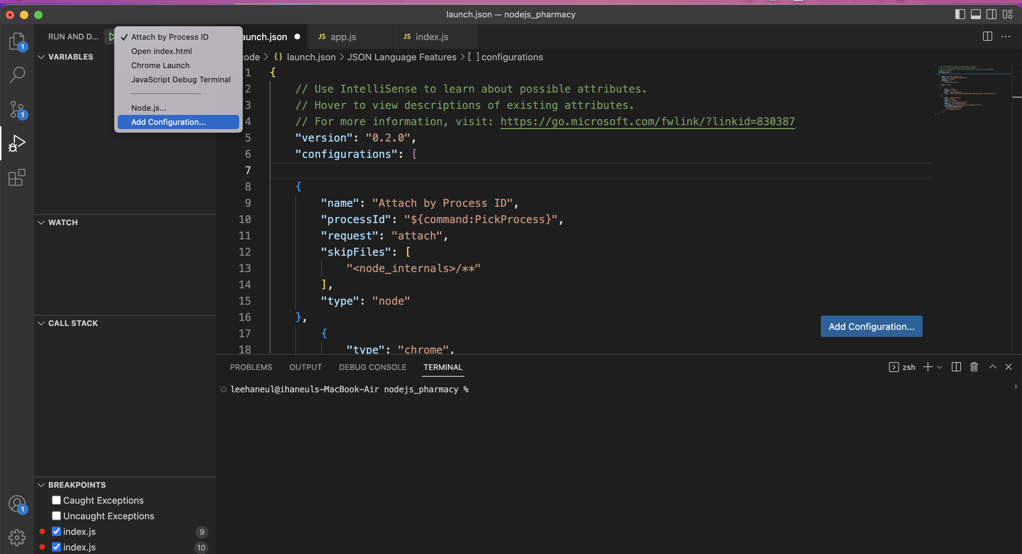Image resolution: width=1022 pixels, height=554 pixels.
Task: Open the Extensions view icon
Action: pos(17,177)
